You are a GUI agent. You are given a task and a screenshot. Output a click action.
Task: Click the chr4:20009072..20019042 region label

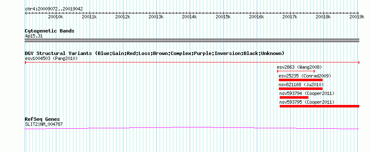click(54, 9)
